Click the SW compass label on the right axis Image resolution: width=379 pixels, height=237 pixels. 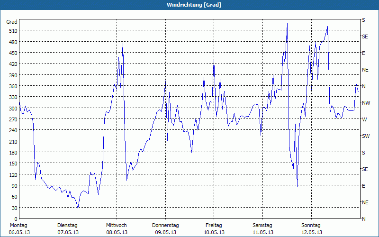[x=365, y=136]
